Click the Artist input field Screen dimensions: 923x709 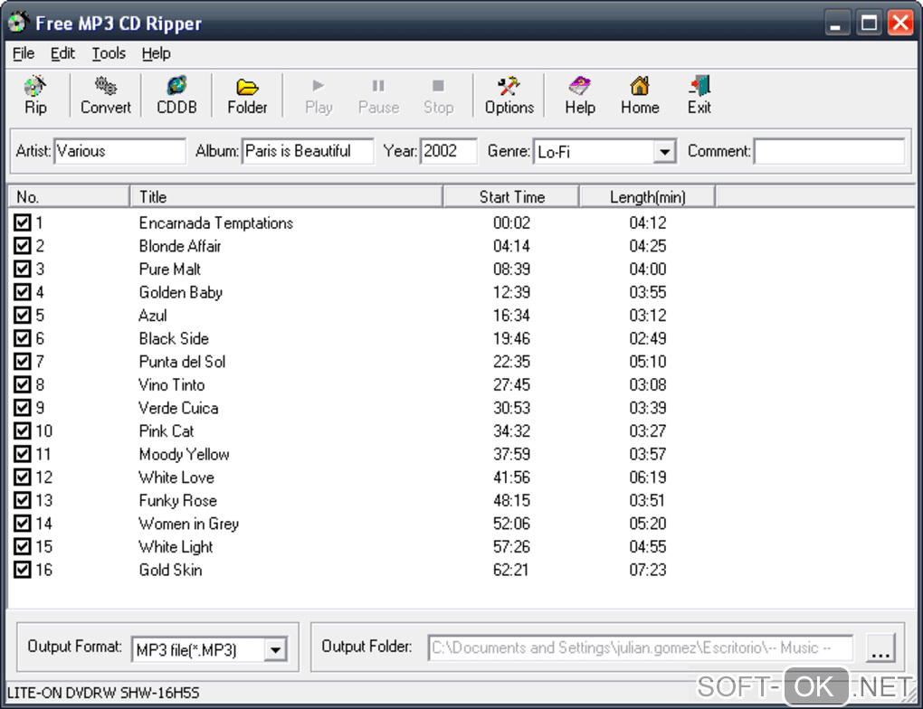[119, 151]
